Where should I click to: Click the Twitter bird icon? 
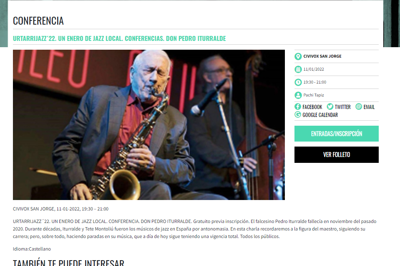click(330, 106)
